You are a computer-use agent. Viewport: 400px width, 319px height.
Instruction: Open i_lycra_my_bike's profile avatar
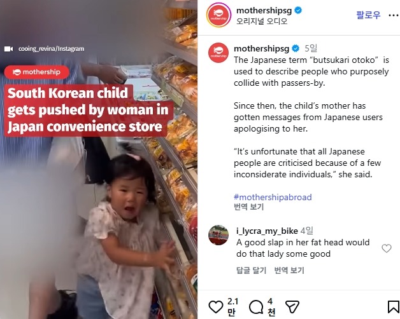click(x=218, y=235)
